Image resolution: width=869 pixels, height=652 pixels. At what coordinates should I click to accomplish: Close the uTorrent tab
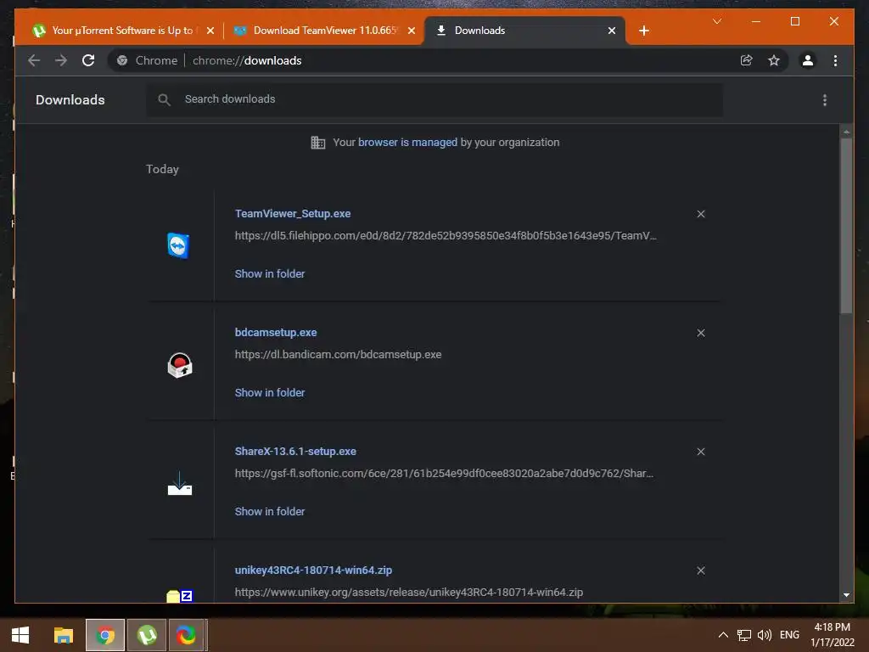pos(210,31)
